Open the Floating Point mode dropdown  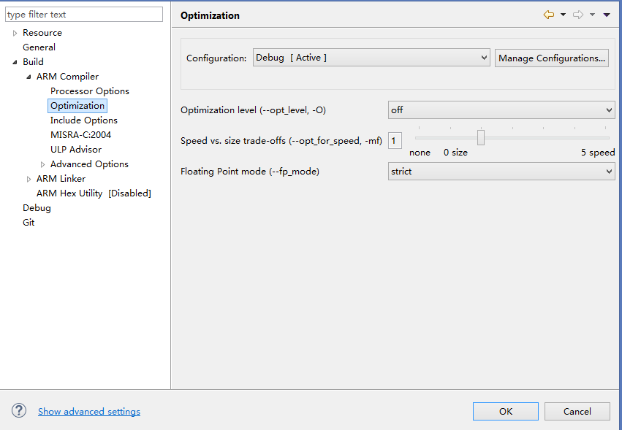(501, 172)
